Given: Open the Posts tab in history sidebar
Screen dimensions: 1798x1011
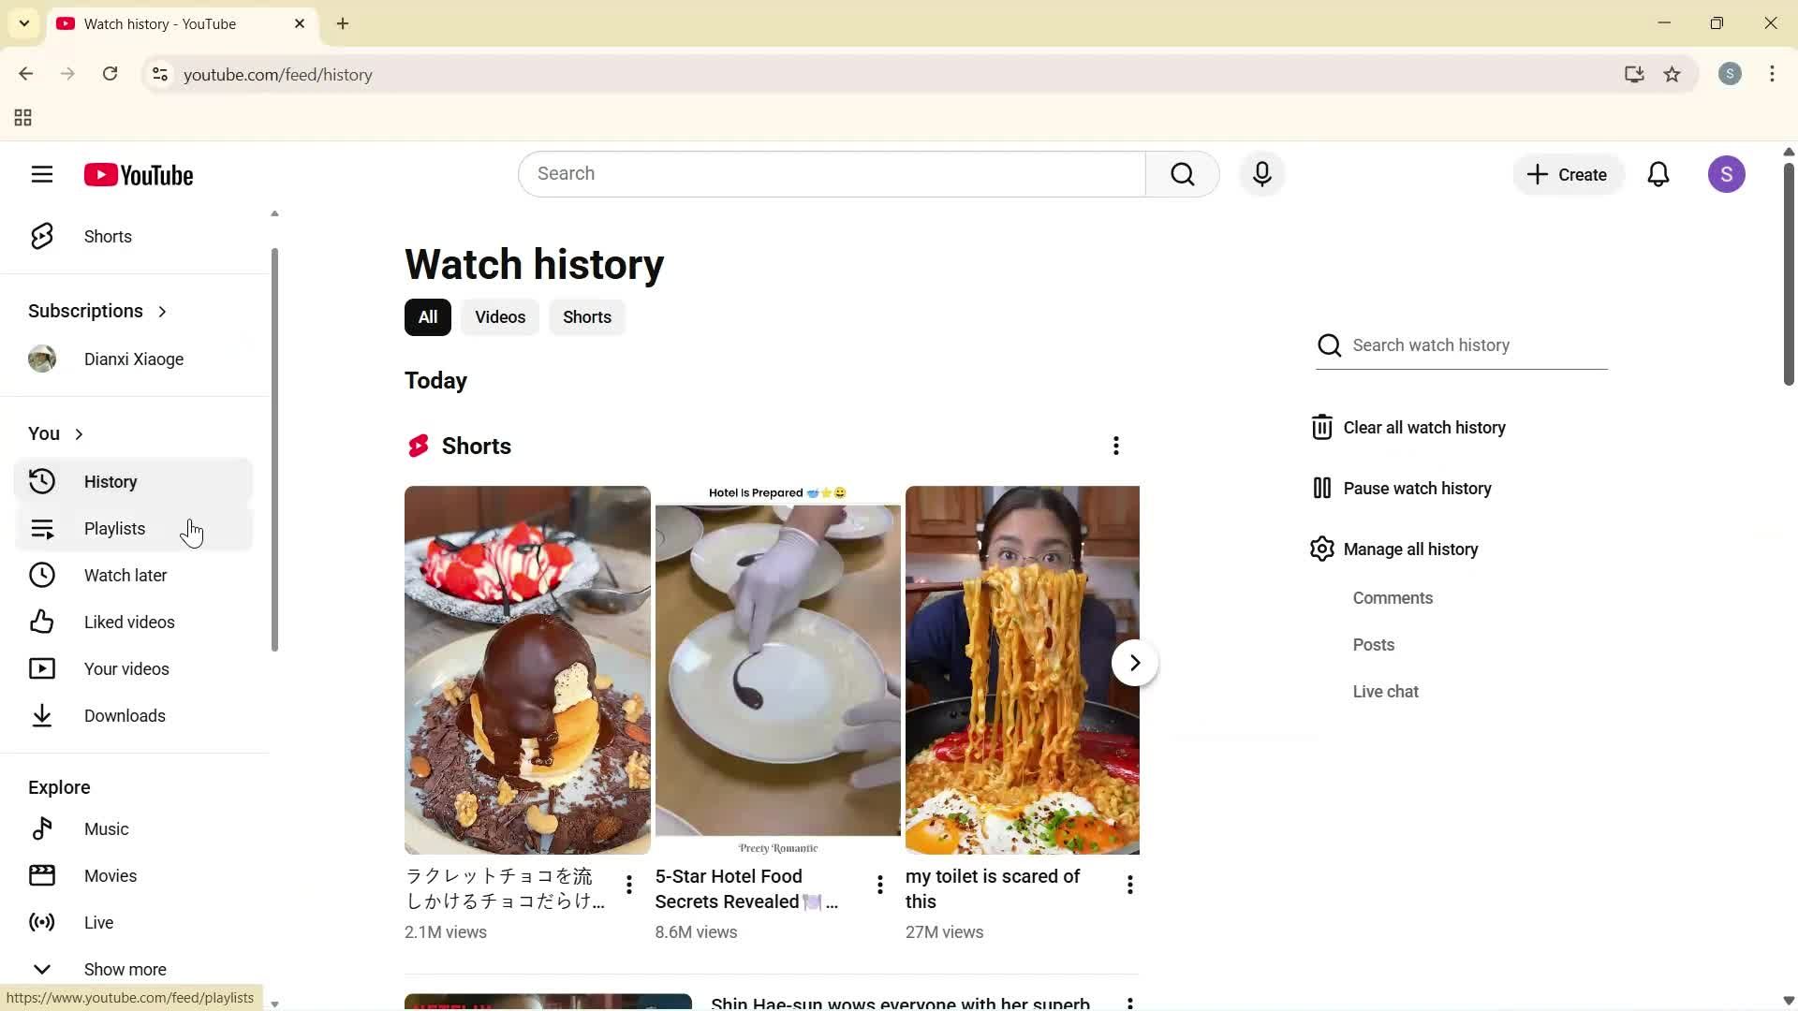Looking at the screenshot, I should tap(1374, 644).
